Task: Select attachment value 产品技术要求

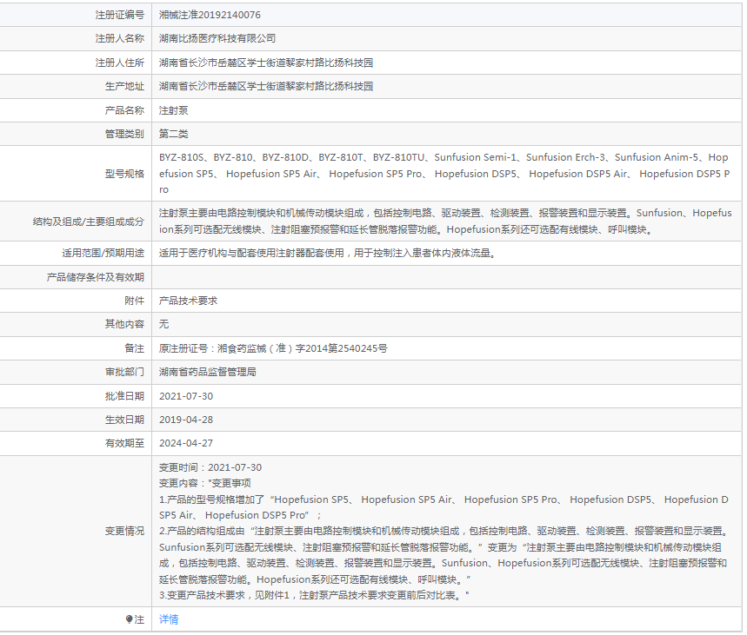Action: click(x=188, y=301)
